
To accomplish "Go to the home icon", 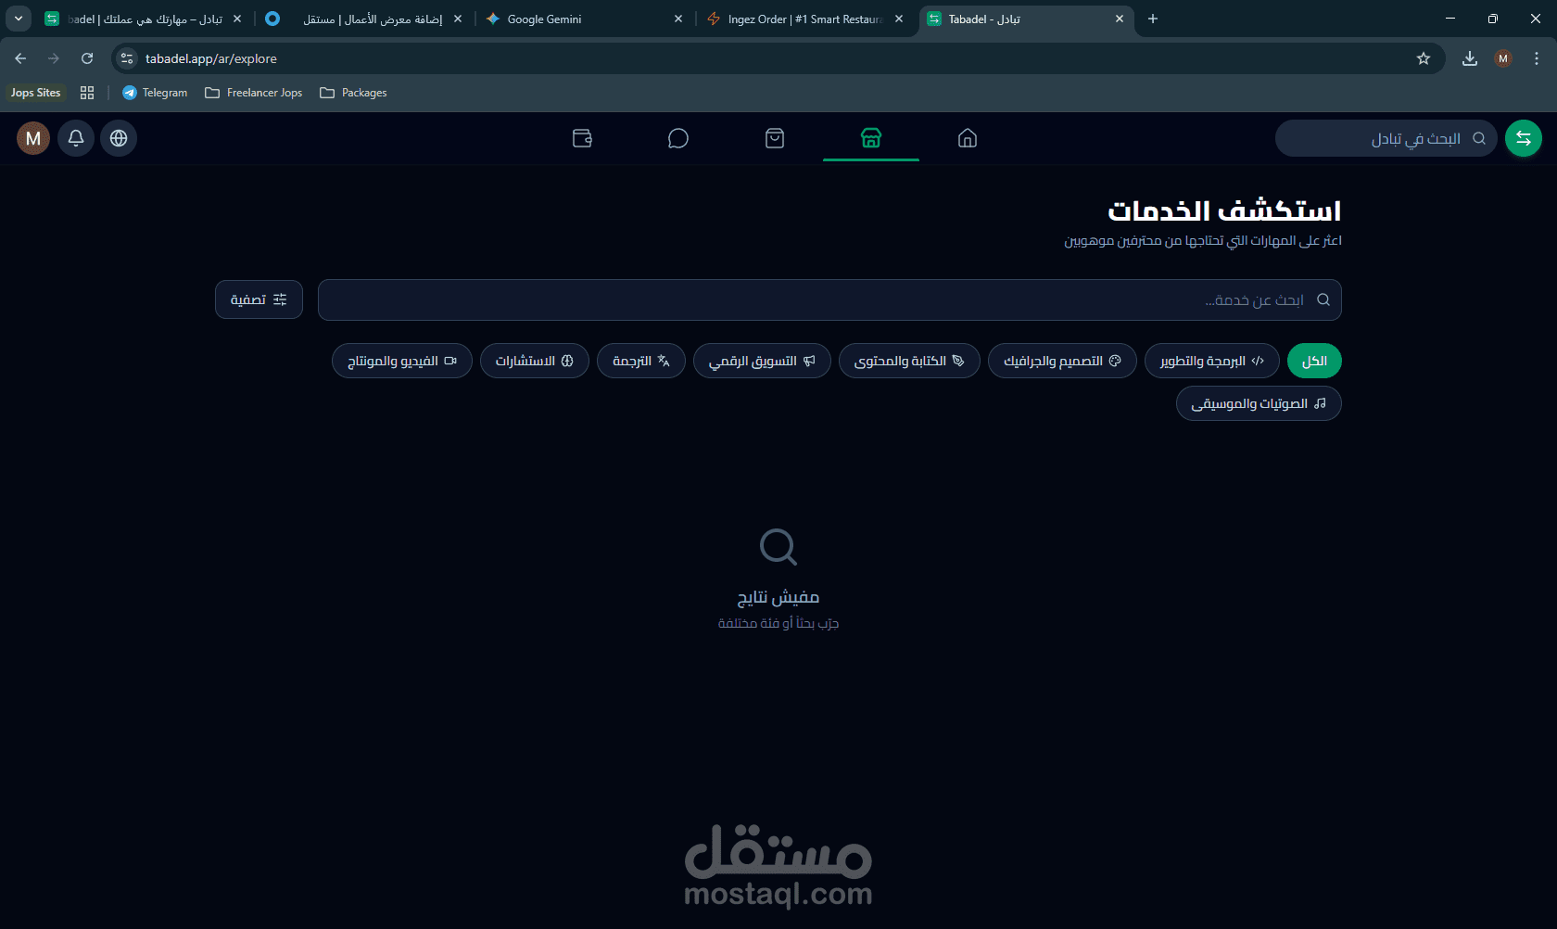I will (968, 138).
